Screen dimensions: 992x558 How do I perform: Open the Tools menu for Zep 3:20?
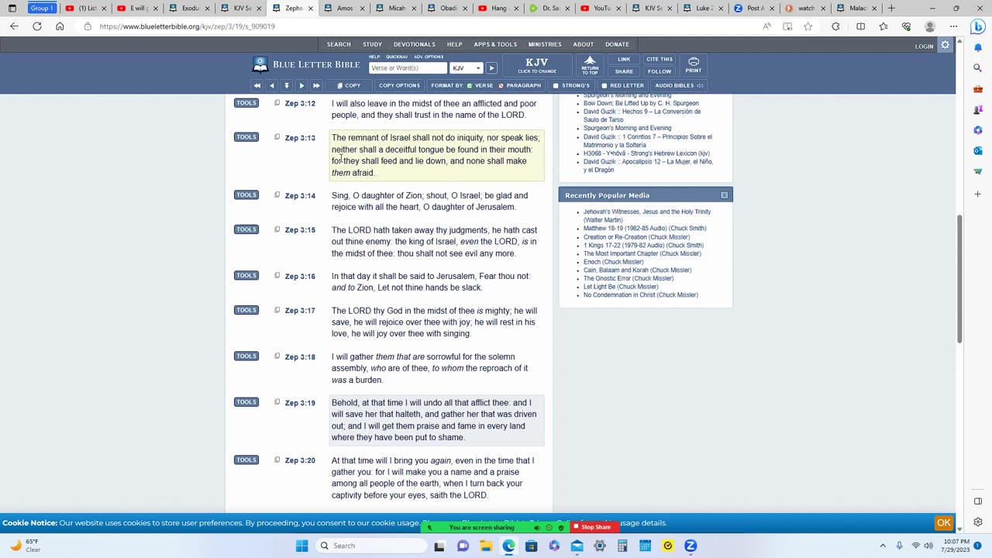246,460
